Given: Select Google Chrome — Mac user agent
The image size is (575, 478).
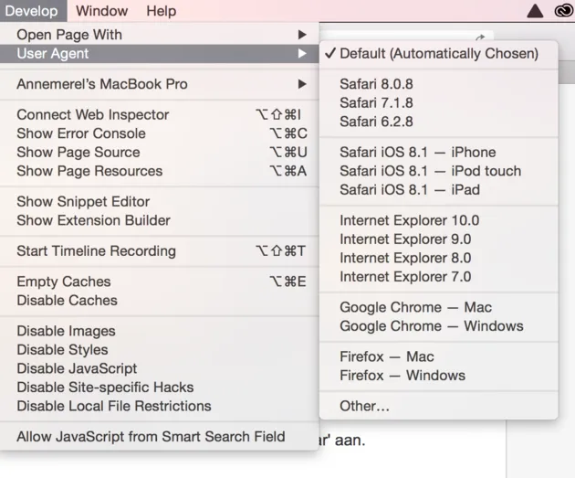Looking at the screenshot, I should tap(439, 307).
